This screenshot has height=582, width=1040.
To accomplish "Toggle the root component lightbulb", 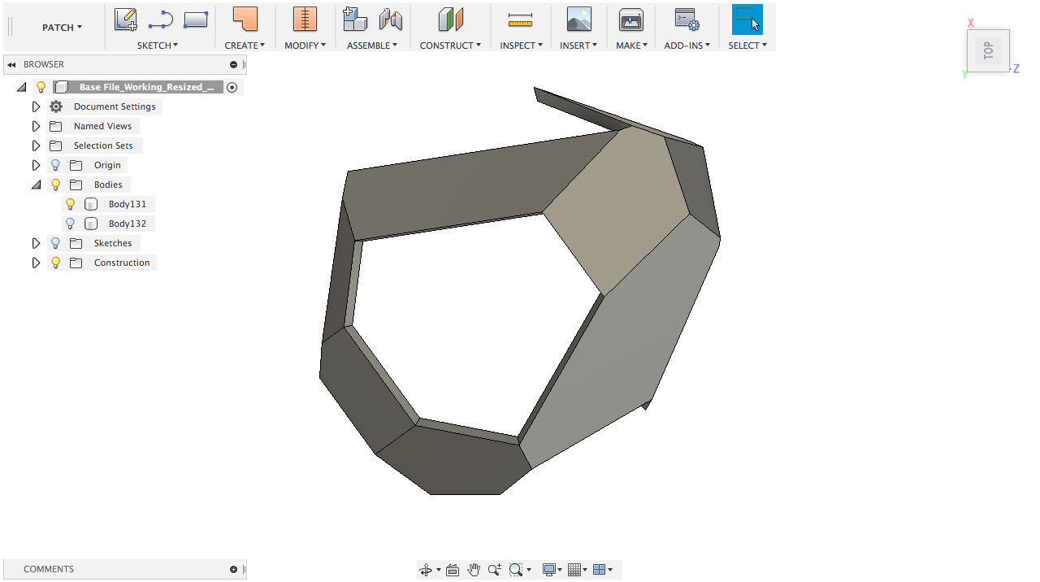I will point(41,87).
